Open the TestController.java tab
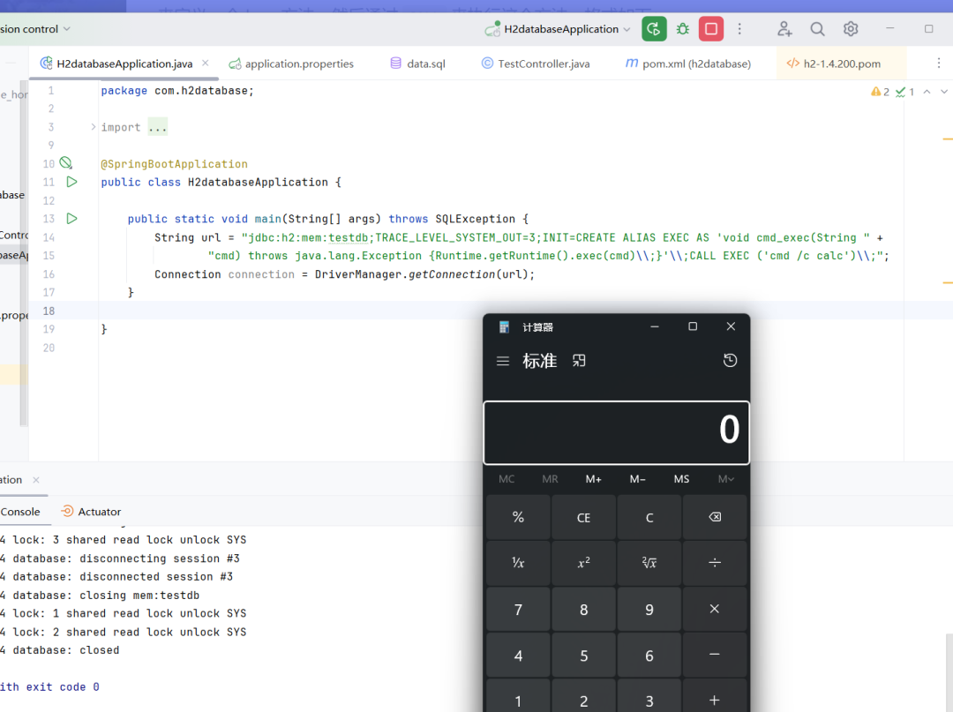Image resolution: width=953 pixels, height=712 pixels. point(536,64)
